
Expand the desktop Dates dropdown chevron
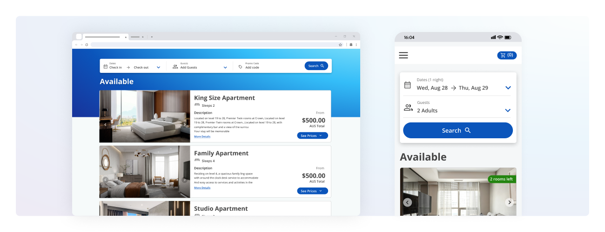point(158,67)
